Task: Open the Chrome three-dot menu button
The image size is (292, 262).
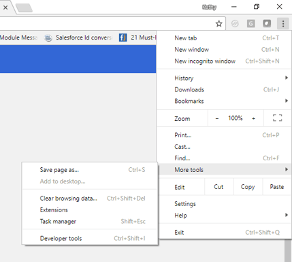Action: (x=283, y=24)
